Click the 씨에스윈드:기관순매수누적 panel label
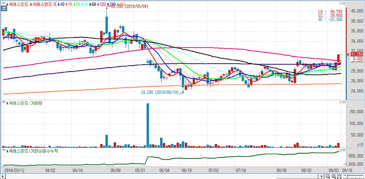Screen dimensions: 365x179 click(32, 151)
